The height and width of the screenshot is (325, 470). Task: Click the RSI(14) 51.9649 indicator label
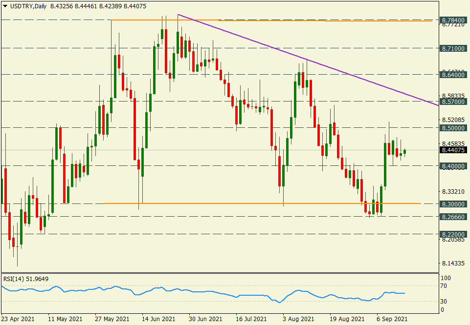point(26,279)
